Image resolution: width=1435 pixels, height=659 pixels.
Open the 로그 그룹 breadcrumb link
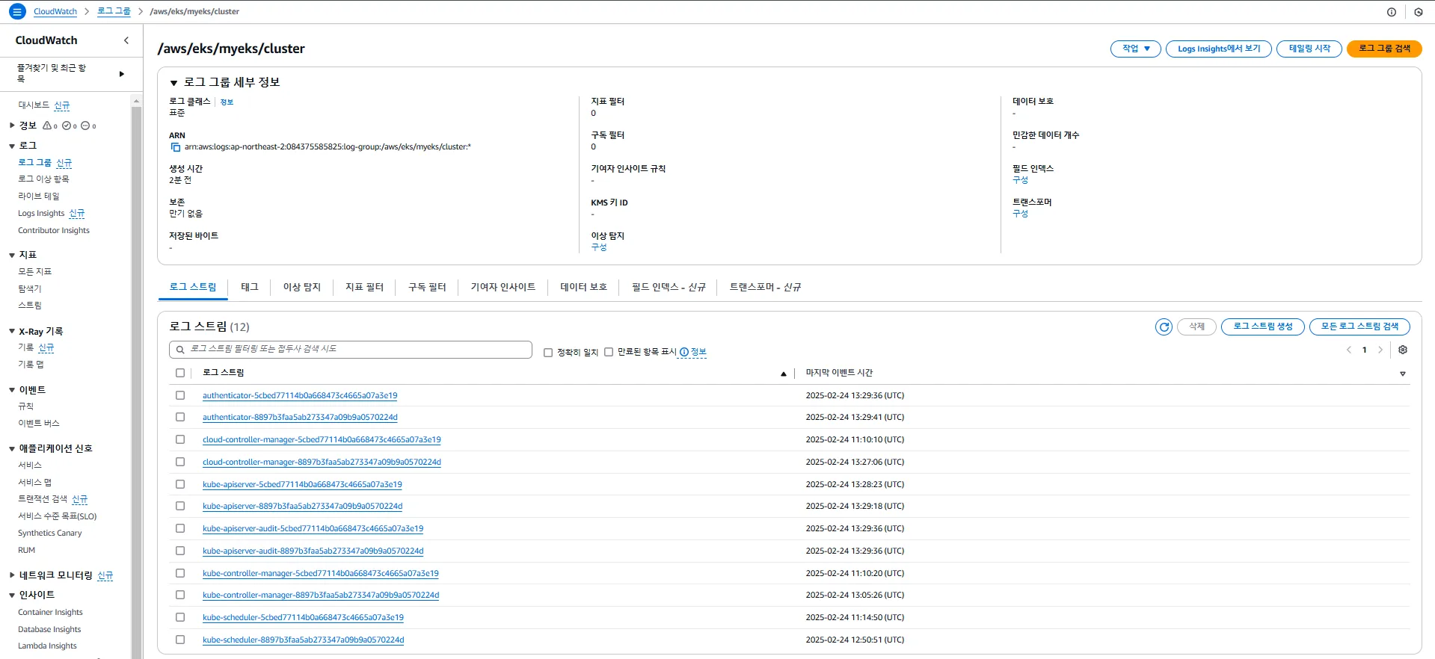[114, 12]
